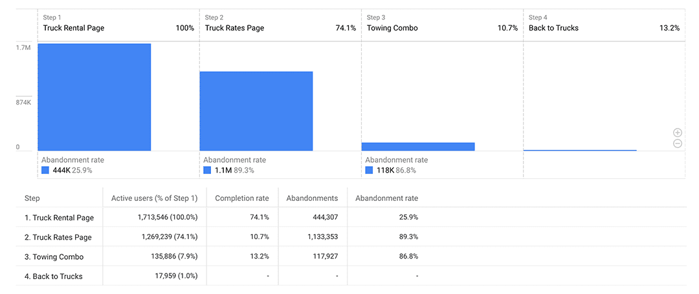Click the Back to Trucks funnel bar
This screenshot has width=699, height=294.
[580, 150]
